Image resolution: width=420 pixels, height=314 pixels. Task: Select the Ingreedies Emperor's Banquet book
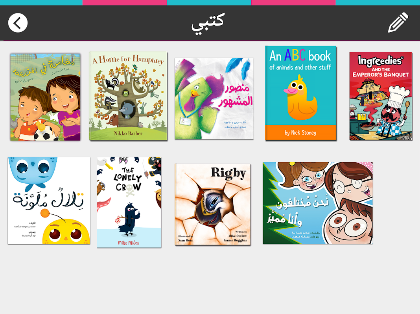[381, 96]
